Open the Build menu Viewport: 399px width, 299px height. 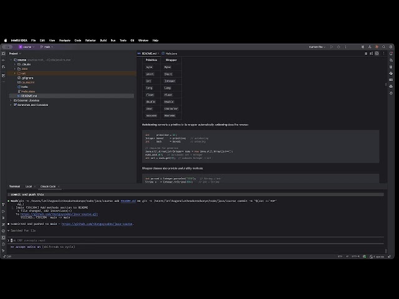click(103, 40)
